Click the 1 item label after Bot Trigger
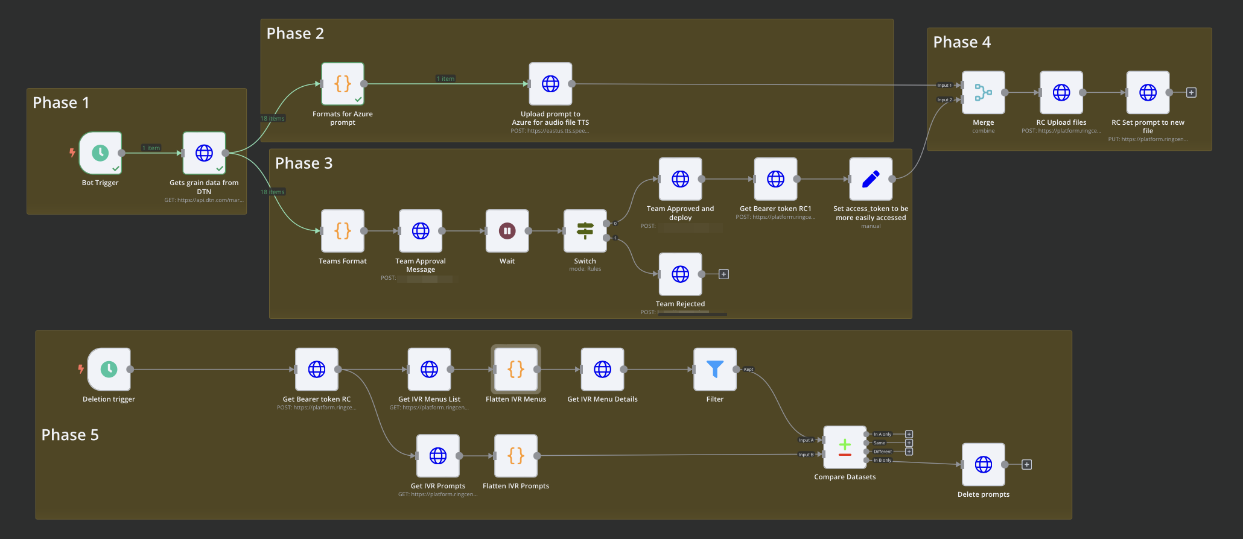This screenshot has height=539, width=1243. [x=151, y=148]
